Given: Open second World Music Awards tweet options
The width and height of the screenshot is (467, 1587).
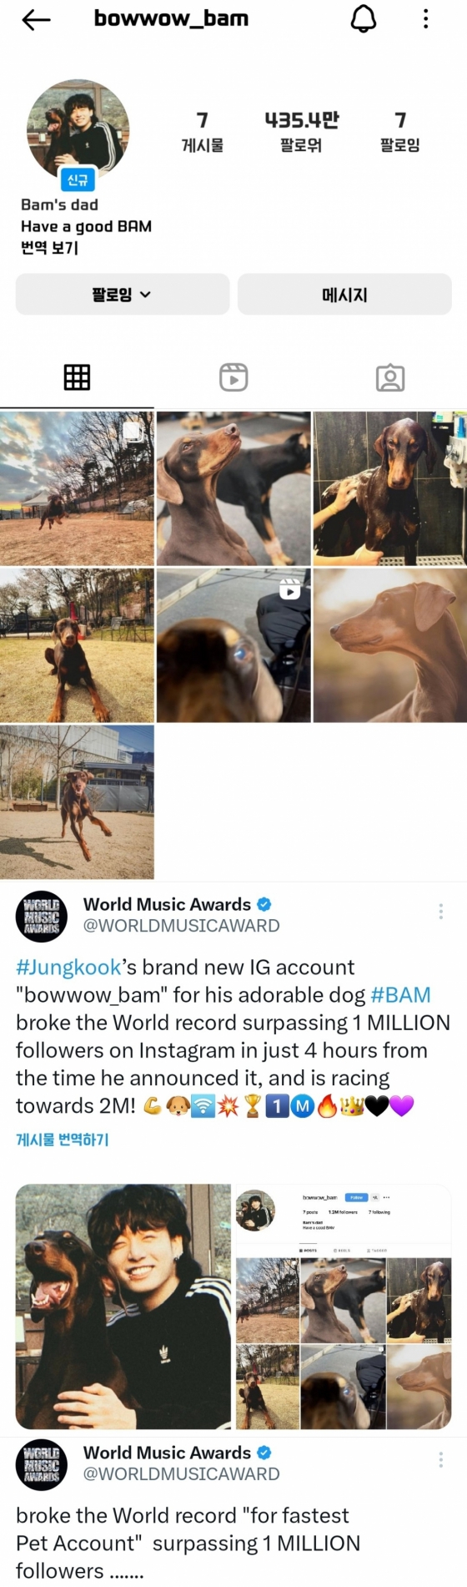Looking at the screenshot, I should pos(441,1460).
